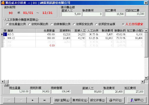Click the 製造費用 column header in table
The width and height of the screenshot is (149, 105).
point(106,31)
